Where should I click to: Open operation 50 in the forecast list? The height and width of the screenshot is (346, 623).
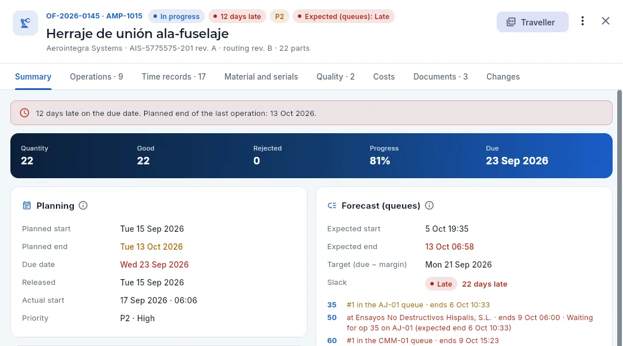332,317
